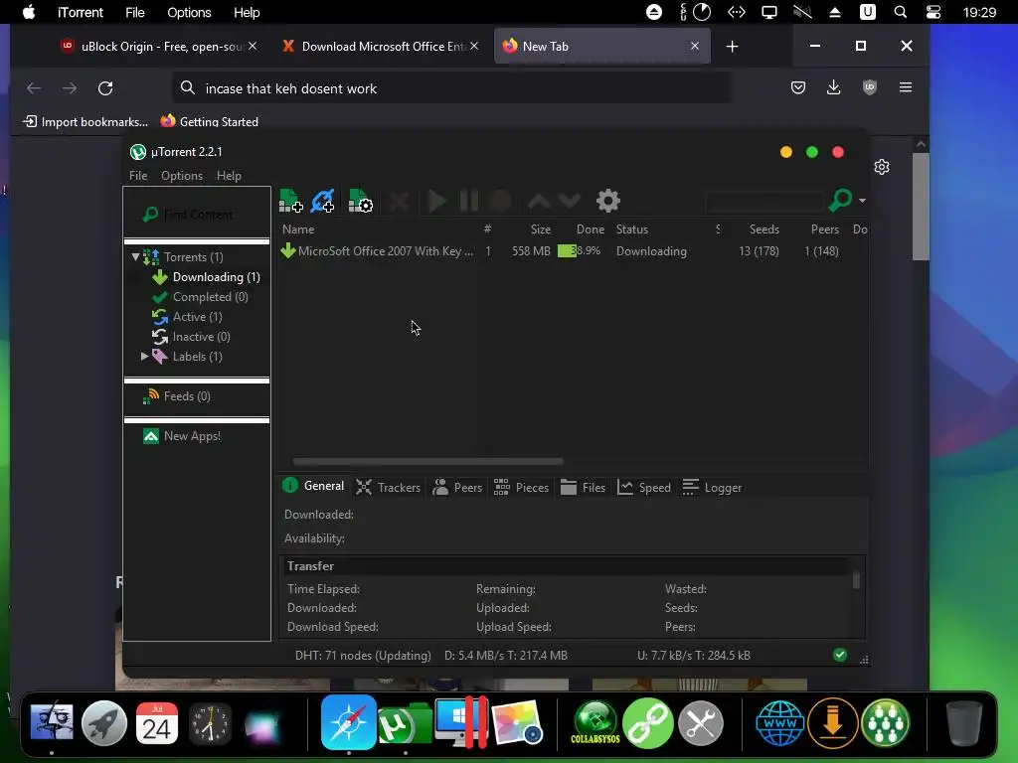Sort by Name column header
Viewport: 1018px width, 763px height.
(x=298, y=229)
